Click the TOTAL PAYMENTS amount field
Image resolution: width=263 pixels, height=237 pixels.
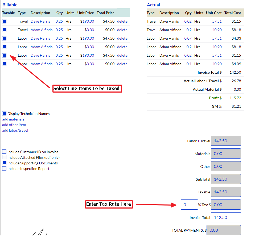224,230
